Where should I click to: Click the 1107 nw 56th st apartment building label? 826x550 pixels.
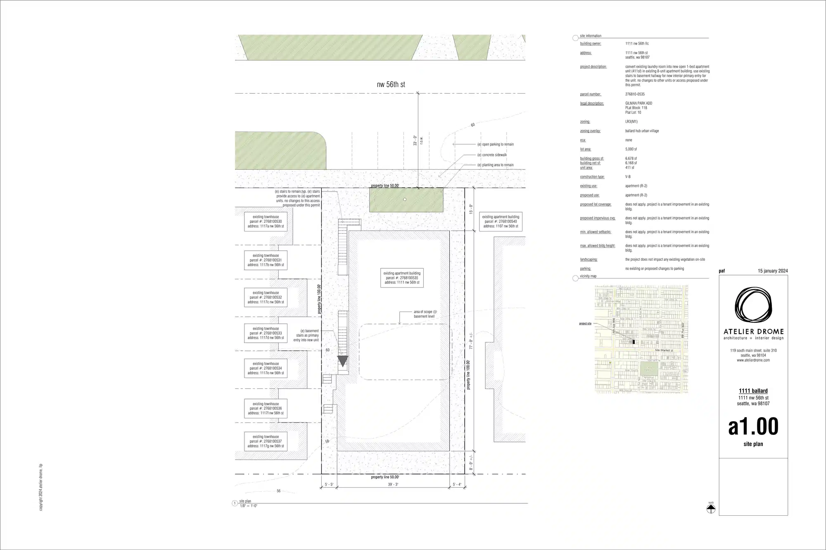(501, 222)
